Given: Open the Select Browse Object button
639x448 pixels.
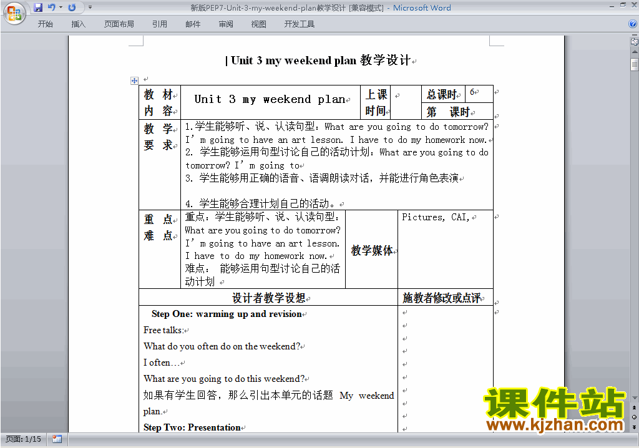Looking at the screenshot, I should click(x=634, y=417).
